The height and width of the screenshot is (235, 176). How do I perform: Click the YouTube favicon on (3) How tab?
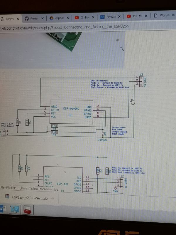77,18
